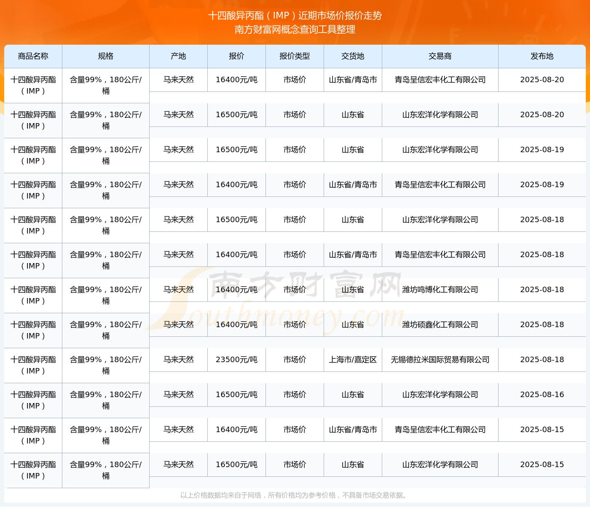Click the price in the 2025-08-16 row
The image size is (590, 508).
(x=236, y=395)
